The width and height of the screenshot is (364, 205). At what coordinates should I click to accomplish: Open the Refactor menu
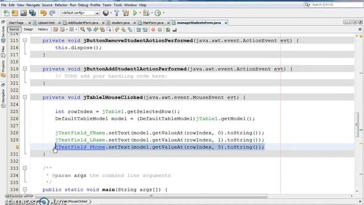[x=61, y=5]
